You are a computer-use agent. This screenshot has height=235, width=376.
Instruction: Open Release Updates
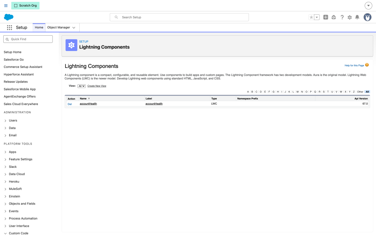pos(15,82)
